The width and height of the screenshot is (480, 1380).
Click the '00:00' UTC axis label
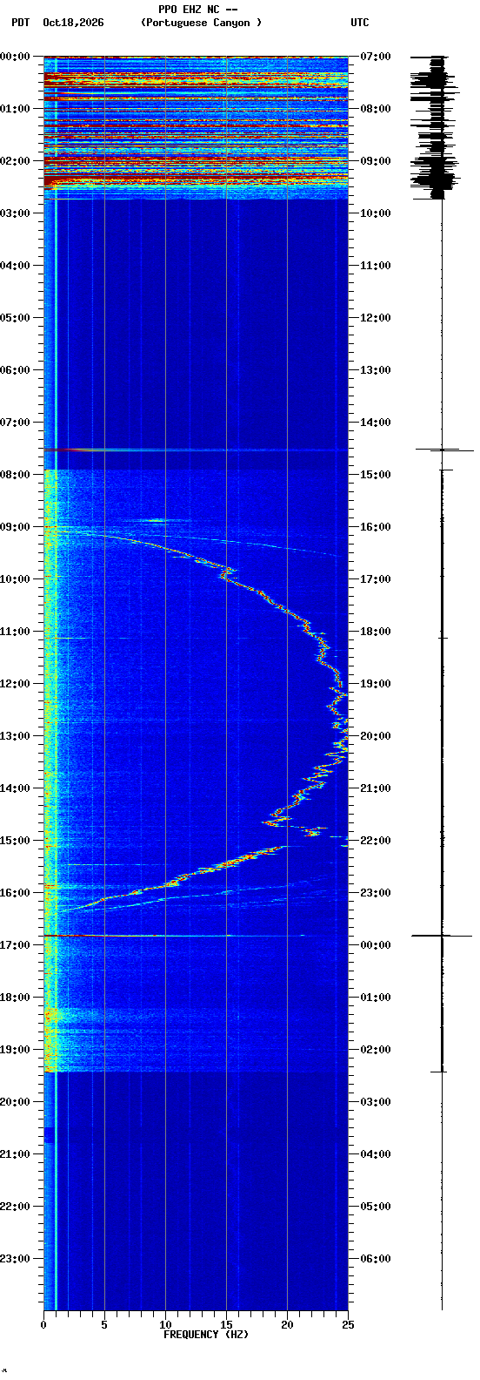pos(376,945)
